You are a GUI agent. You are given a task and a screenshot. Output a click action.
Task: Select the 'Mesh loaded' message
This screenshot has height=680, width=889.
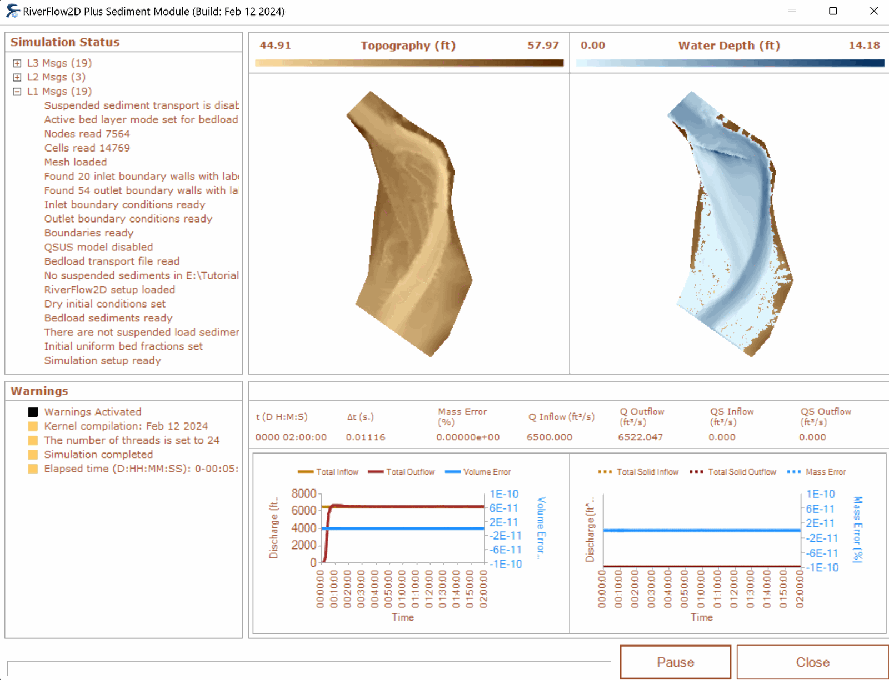click(x=76, y=162)
